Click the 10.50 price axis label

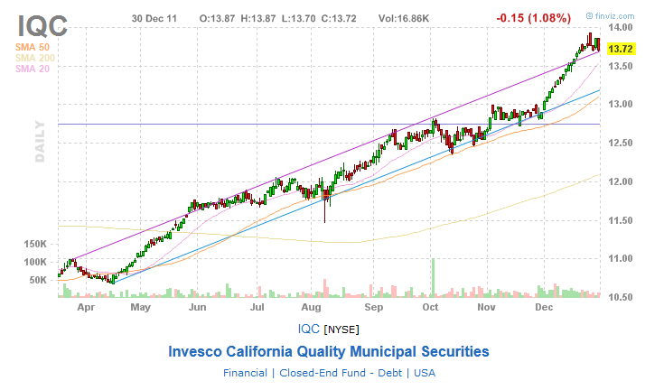[x=621, y=297]
